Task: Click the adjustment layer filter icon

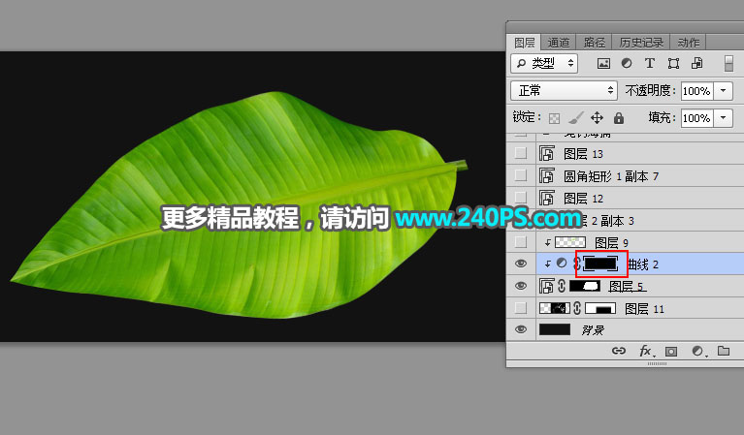Action: click(627, 63)
